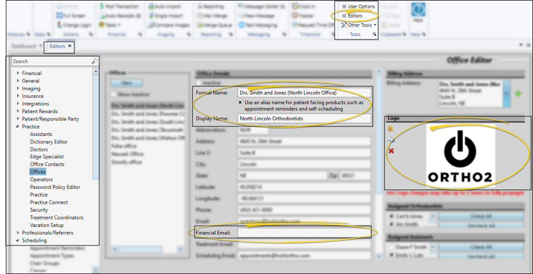Image resolution: width=533 pixels, height=274 pixels.
Task: Click the Help icon in the ribbon
Action: 418,12
